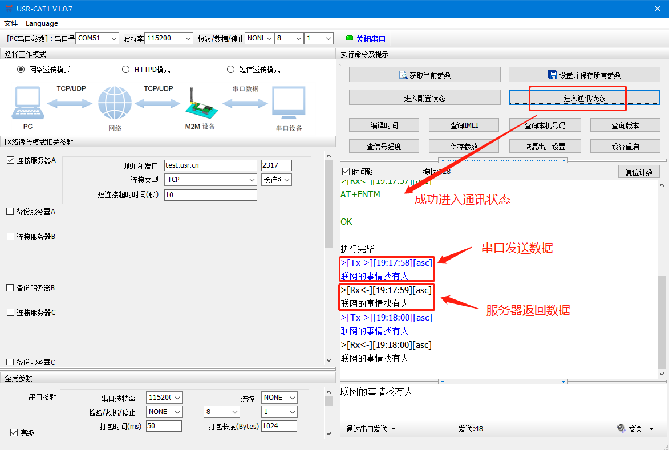Click the green 关闭串口 port indicator
Image resolution: width=669 pixels, height=450 pixels.
350,39
